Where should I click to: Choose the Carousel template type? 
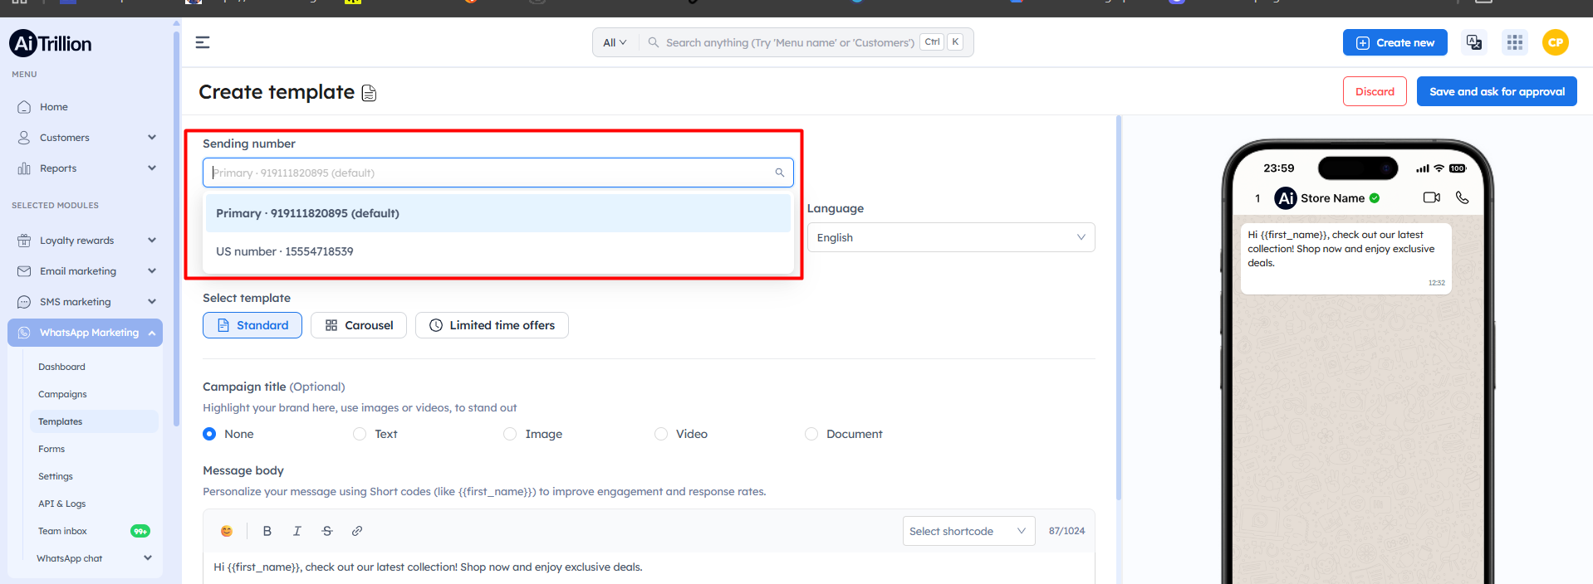click(x=359, y=325)
